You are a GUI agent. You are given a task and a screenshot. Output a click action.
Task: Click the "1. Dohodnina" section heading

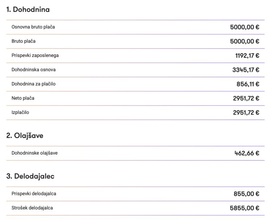pos(28,10)
